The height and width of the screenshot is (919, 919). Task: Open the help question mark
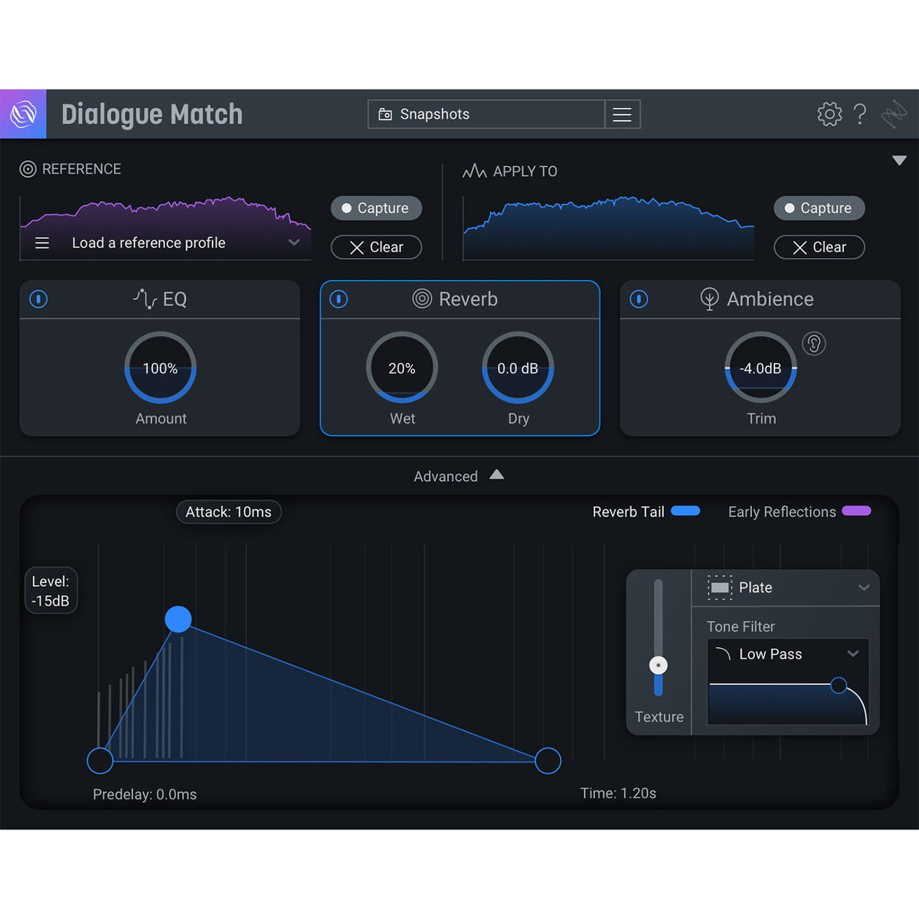pos(860,114)
